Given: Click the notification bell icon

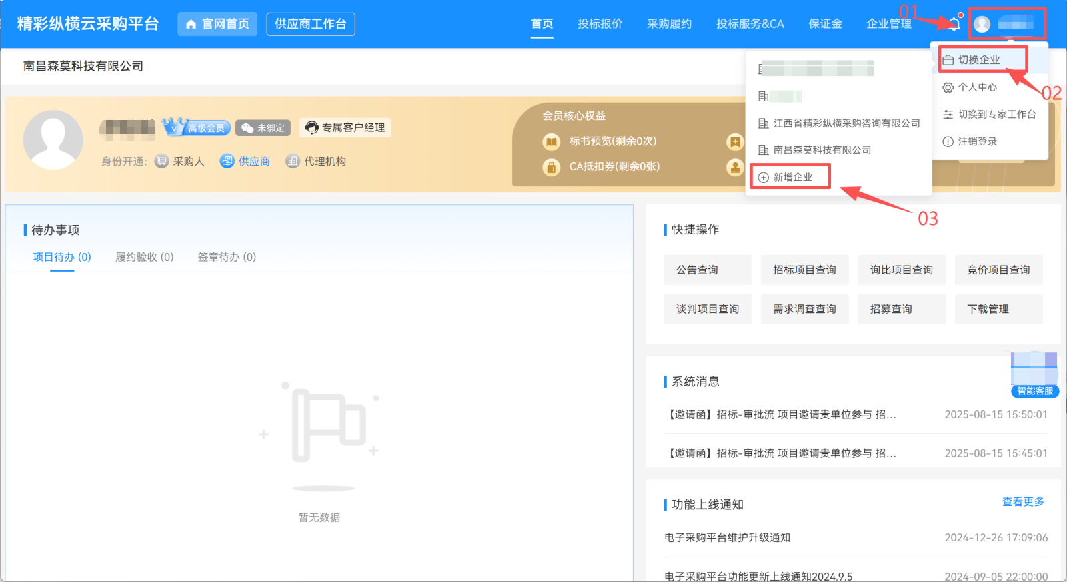Looking at the screenshot, I should 954,24.
